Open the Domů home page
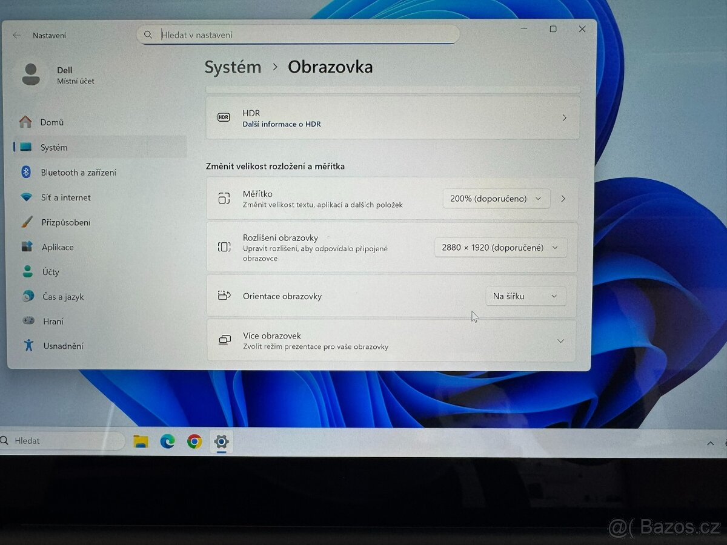The image size is (727, 545). point(51,122)
